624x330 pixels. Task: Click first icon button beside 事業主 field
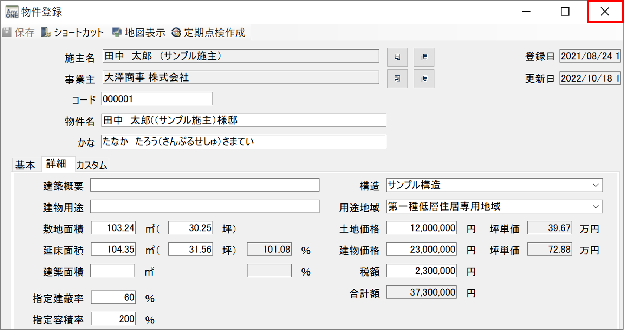tap(397, 78)
